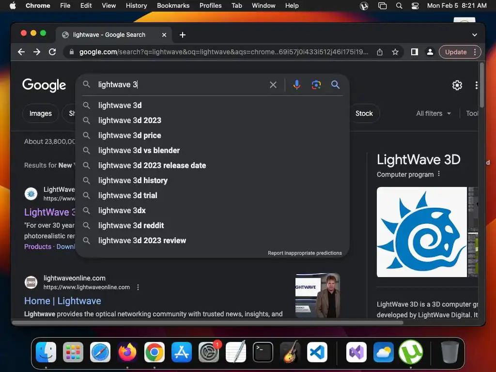
Task: Open the File menu
Action: tap(65, 6)
